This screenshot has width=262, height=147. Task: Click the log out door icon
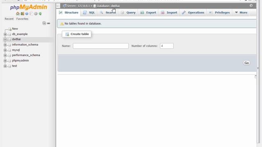23,13
